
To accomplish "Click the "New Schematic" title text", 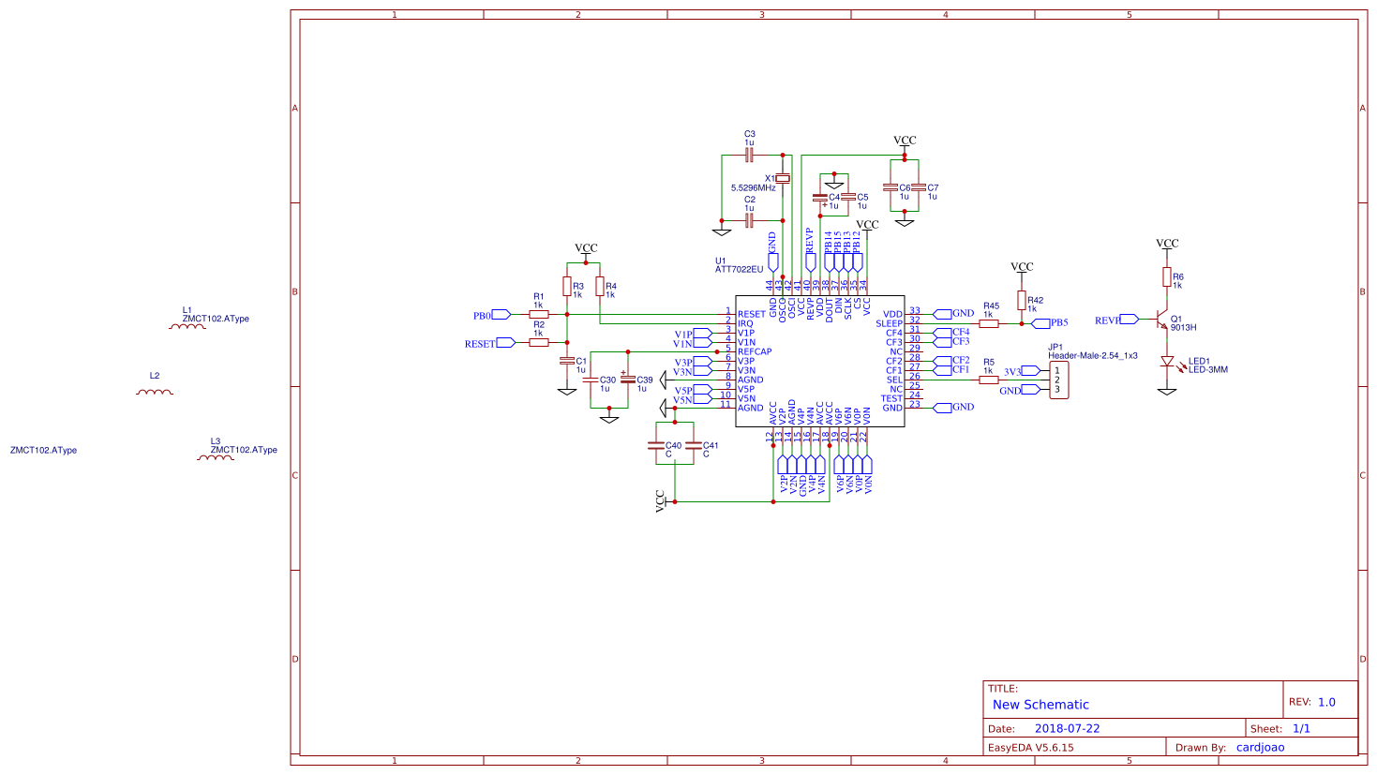I will coord(1040,705).
